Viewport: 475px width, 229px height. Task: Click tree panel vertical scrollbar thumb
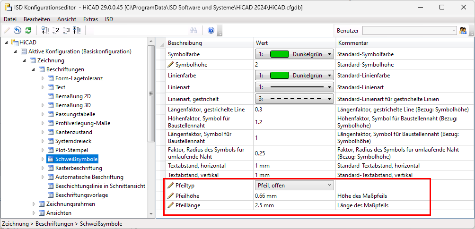[151, 94]
